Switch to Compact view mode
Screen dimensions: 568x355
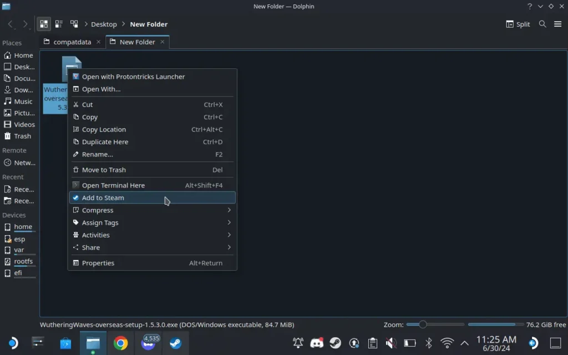point(59,24)
